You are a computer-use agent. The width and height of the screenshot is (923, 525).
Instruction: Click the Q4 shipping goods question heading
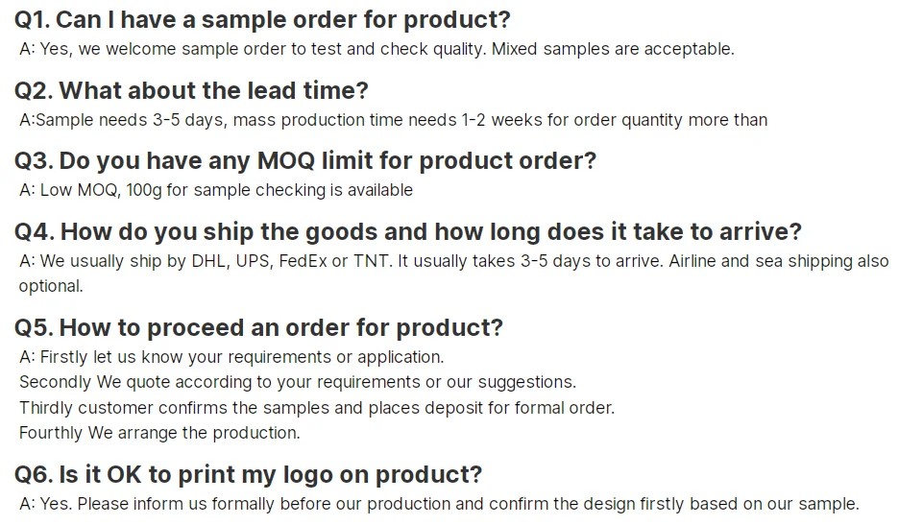(407, 231)
